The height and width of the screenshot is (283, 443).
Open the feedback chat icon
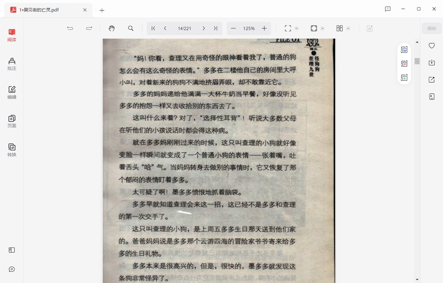click(x=12, y=269)
